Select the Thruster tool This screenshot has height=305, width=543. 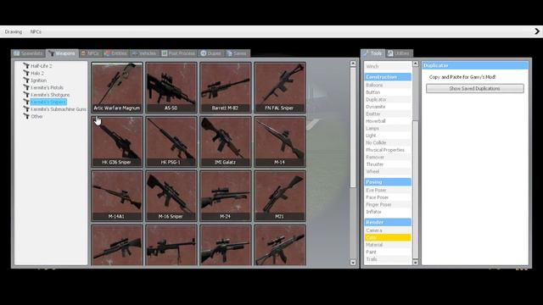pos(388,164)
